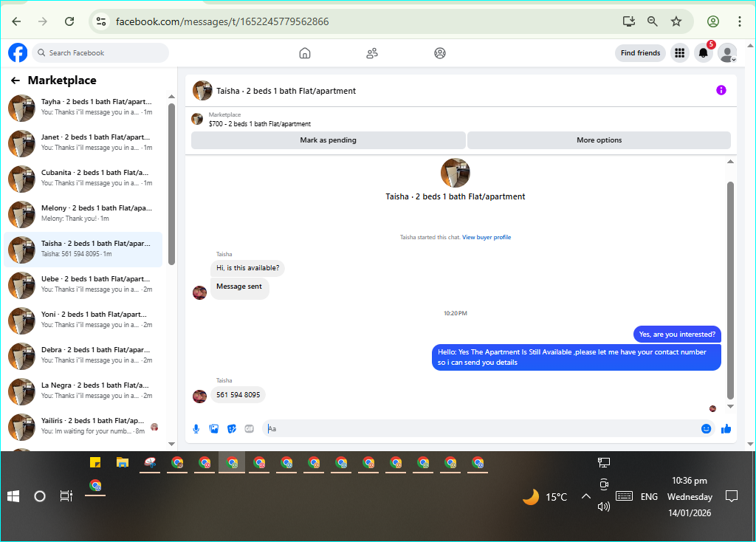The height and width of the screenshot is (542, 756).
Task: Click chat scrollbar up arrow
Action: (x=730, y=162)
